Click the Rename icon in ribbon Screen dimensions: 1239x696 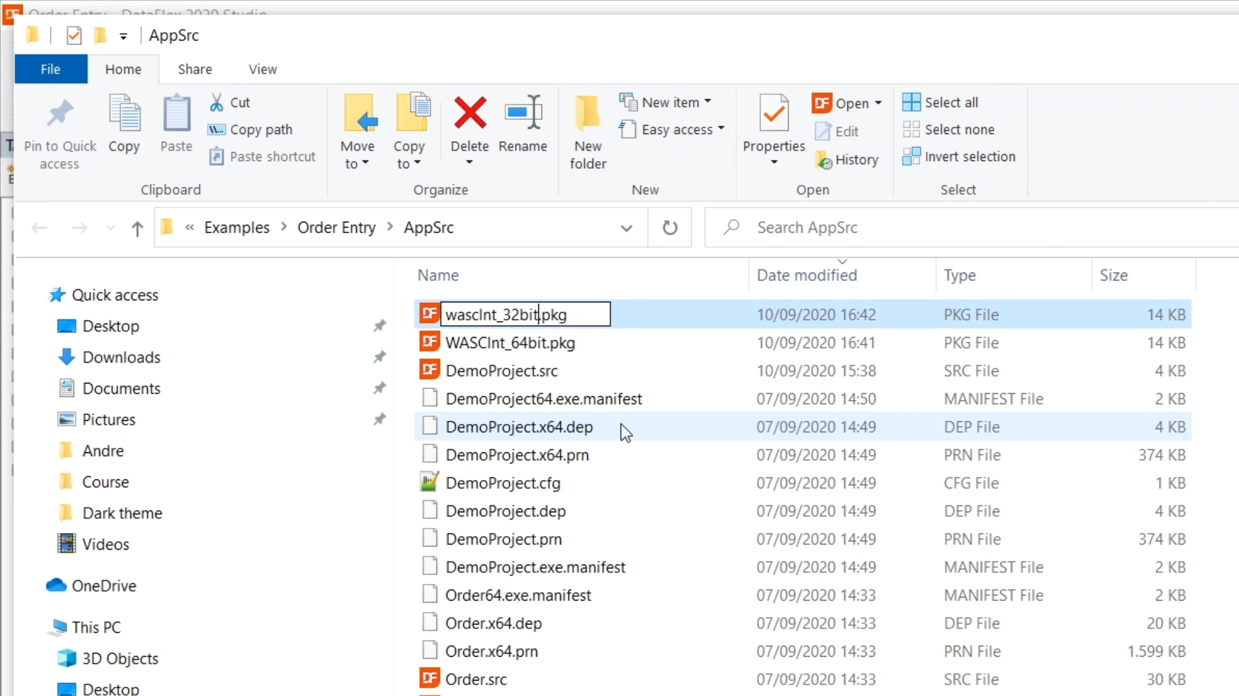(x=523, y=113)
